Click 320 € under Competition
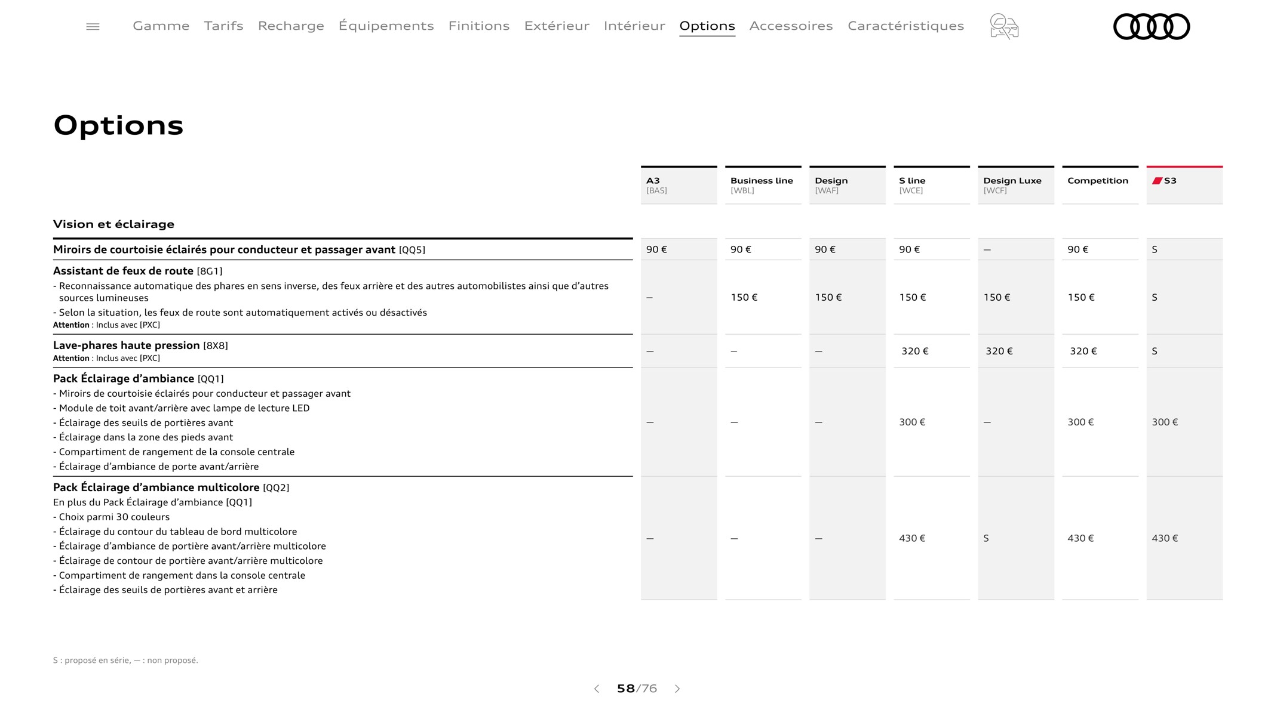 (x=1083, y=351)
